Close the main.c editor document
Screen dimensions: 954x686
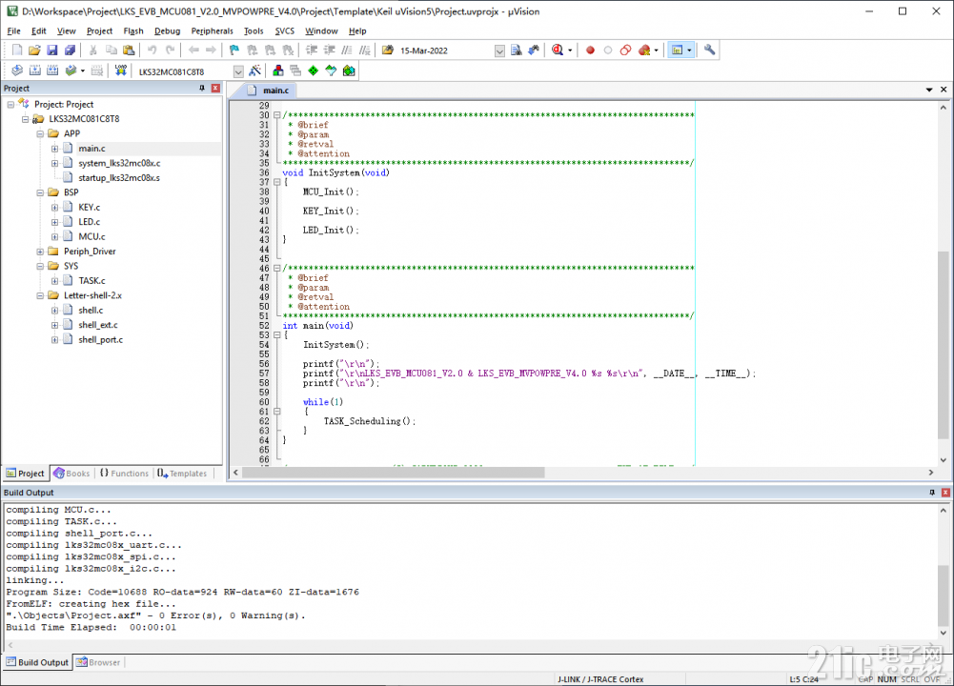tap(944, 90)
